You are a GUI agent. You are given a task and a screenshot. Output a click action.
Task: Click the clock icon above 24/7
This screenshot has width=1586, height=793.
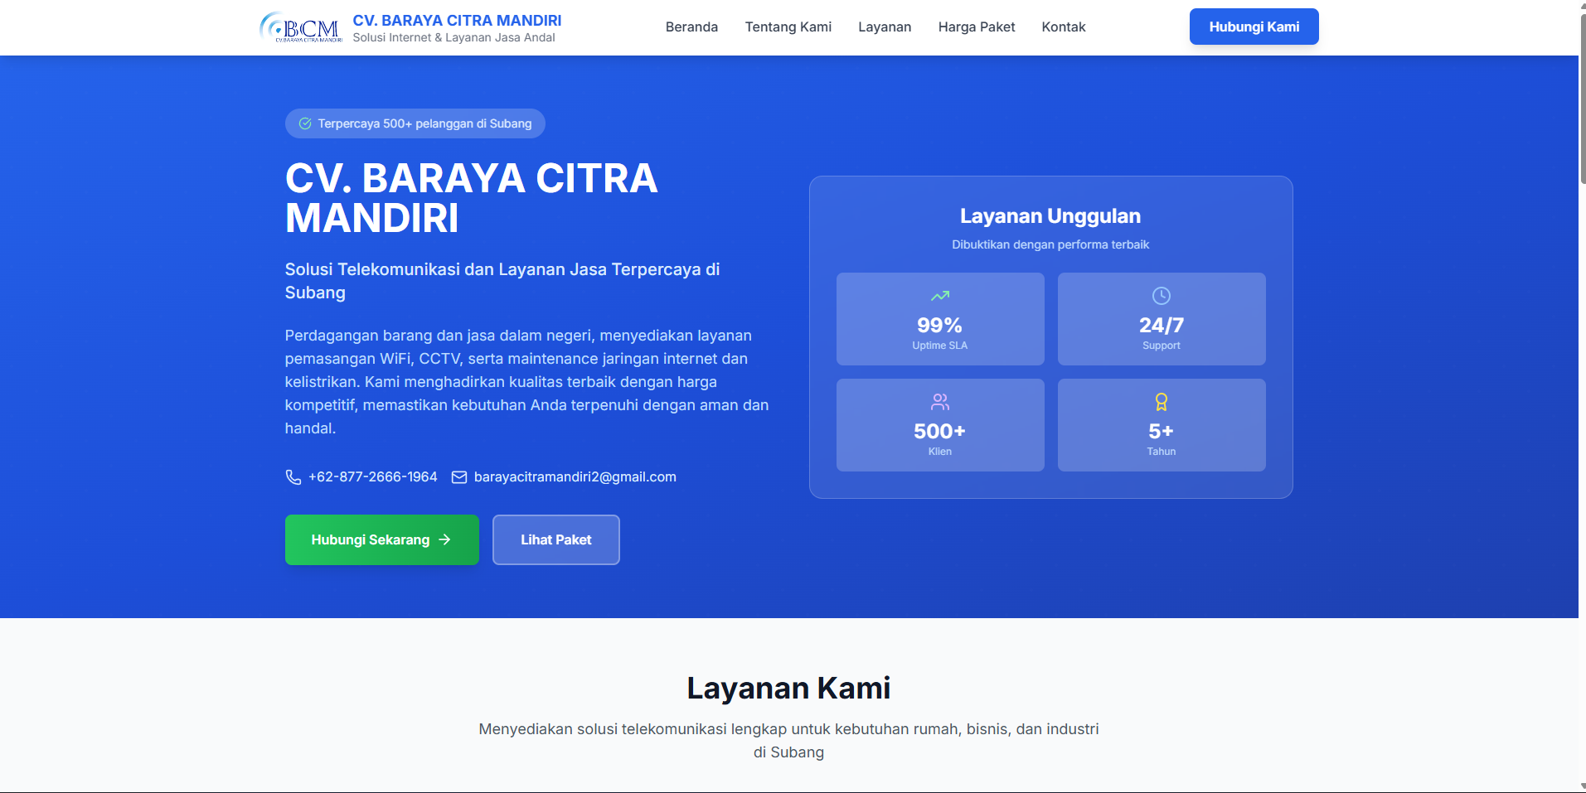[1161, 296]
